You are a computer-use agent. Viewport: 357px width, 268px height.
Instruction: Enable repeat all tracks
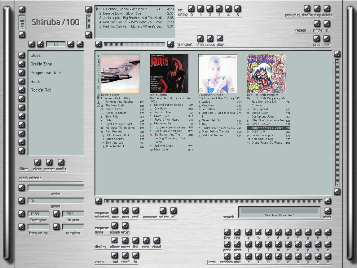tap(327, 24)
